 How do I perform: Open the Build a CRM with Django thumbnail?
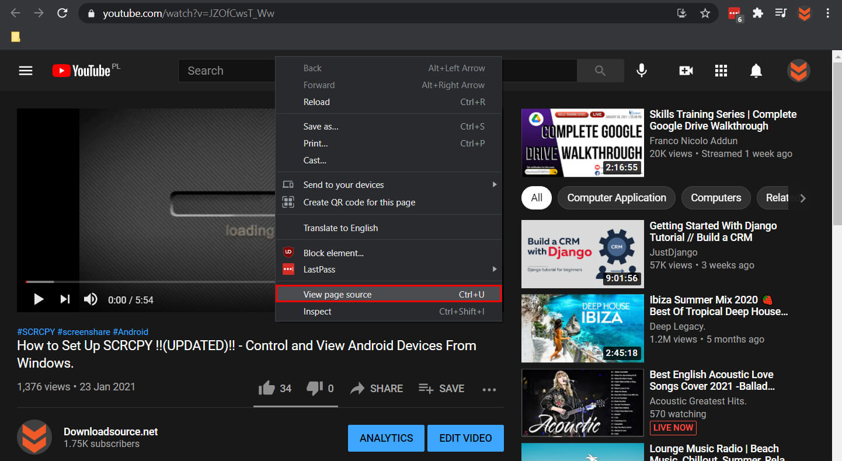click(583, 254)
